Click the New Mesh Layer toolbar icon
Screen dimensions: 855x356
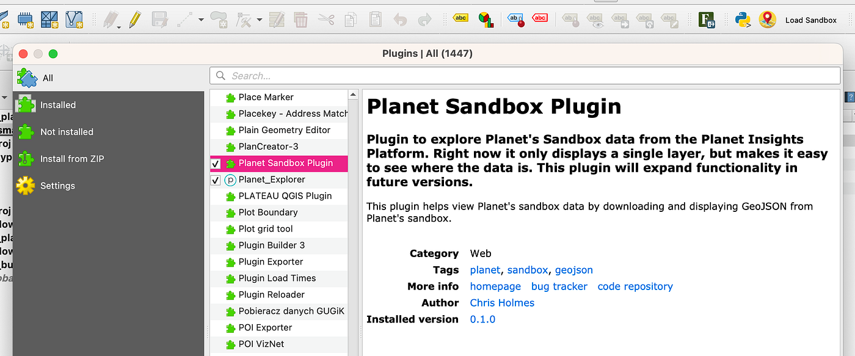[49, 20]
